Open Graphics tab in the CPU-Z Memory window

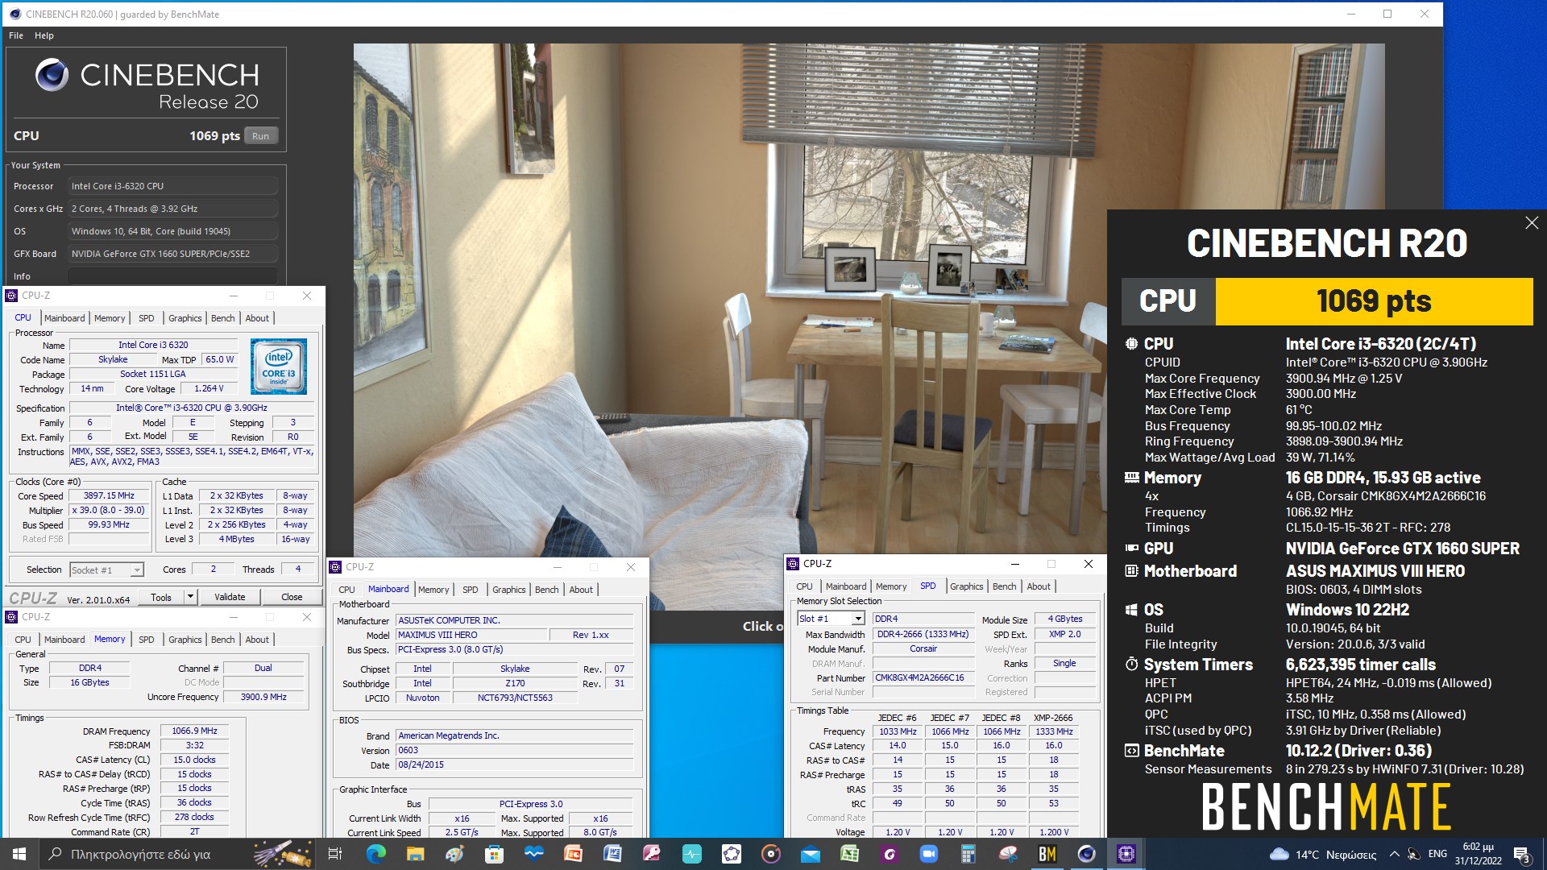(x=185, y=640)
